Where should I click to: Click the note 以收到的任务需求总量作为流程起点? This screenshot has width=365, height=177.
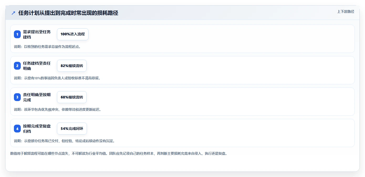pos(47,47)
